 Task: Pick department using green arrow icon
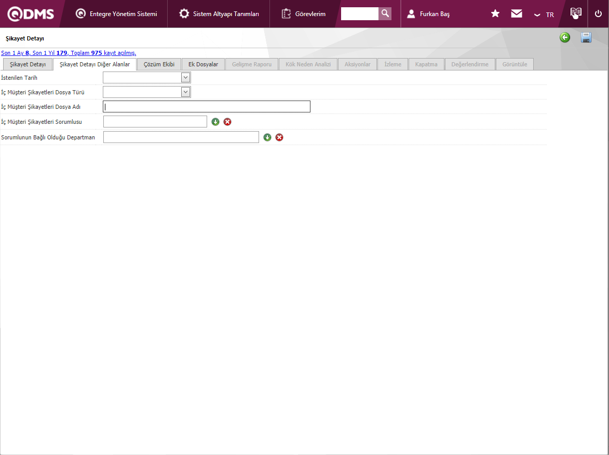267,137
